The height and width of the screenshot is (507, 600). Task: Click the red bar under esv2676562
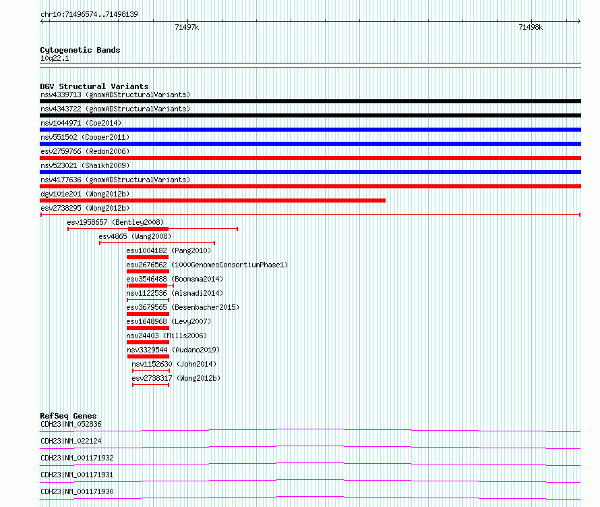click(x=148, y=271)
